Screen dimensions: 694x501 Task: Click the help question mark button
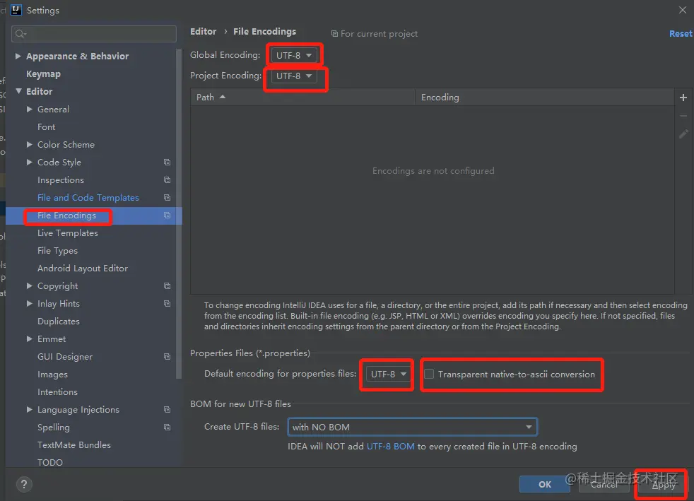[24, 484]
